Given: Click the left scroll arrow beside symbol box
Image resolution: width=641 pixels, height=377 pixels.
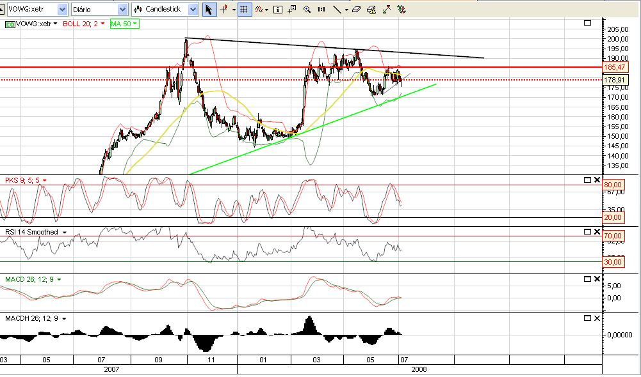Looking at the screenshot, I should click(2, 9).
